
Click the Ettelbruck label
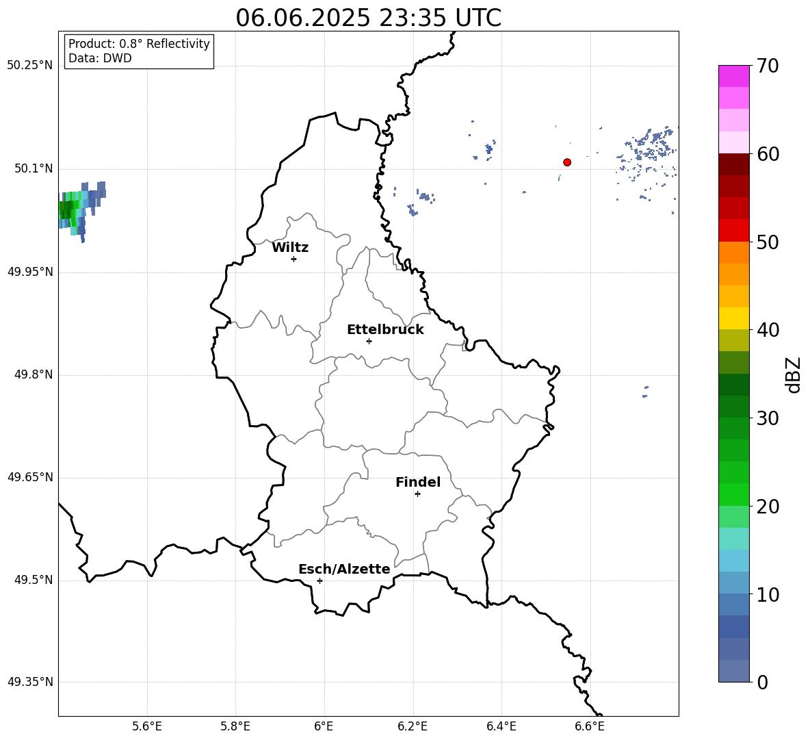[385, 330]
